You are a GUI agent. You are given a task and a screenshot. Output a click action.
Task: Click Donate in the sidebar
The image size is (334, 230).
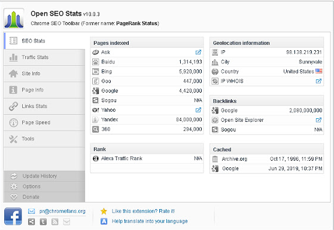pos(44,197)
